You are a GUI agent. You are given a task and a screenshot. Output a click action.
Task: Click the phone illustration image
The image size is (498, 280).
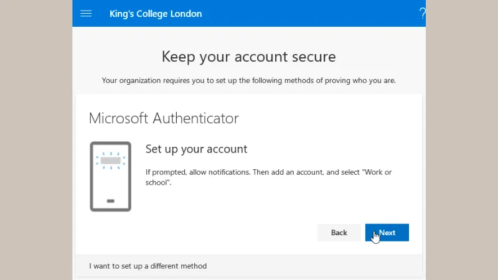(x=111, y=177)
